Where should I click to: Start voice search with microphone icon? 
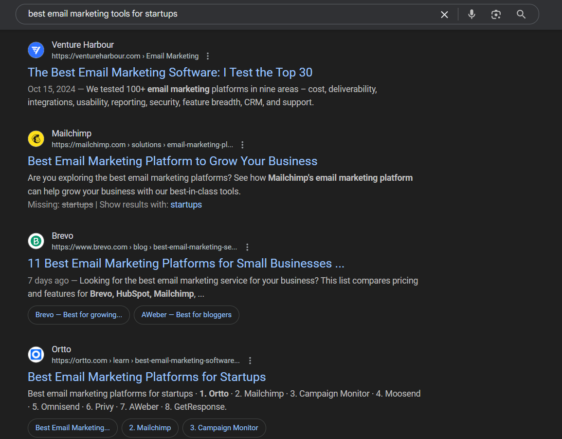point(471,14)
